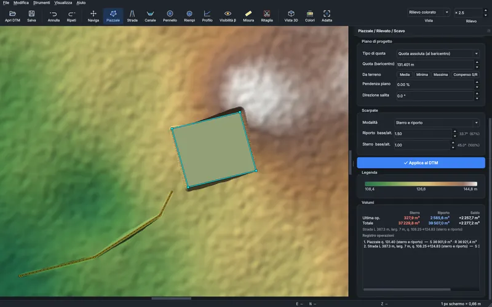Open the Colori settings

click(310, 16)
